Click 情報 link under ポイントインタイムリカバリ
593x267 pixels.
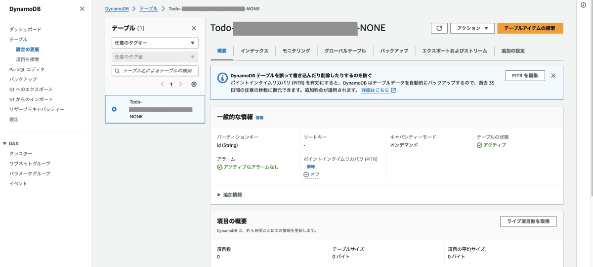tap(311, 167)
